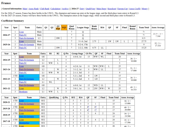Viewport: 169px width, 127px height.
Task: Visit the Archive link
Action: click(65, 9)
